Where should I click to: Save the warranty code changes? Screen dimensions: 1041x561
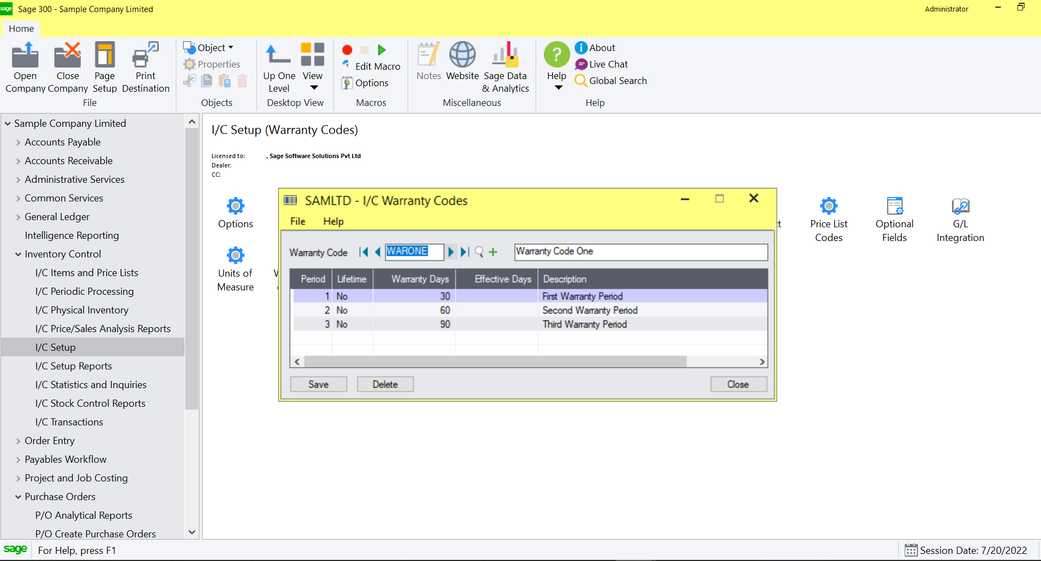point(318,384)
